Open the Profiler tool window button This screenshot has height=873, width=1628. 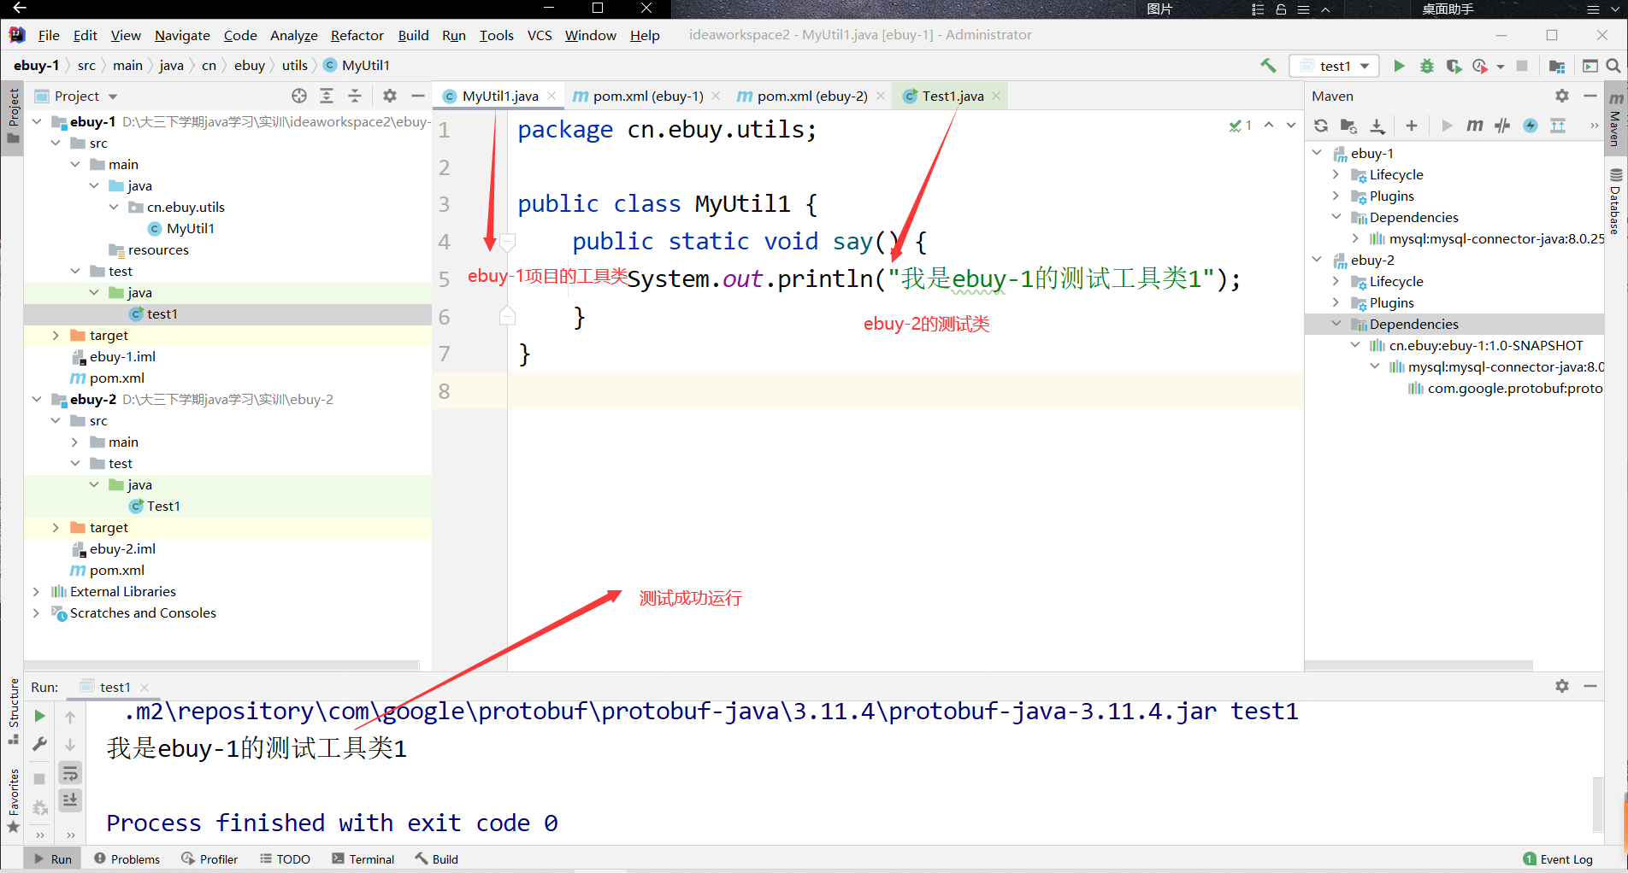click(x=209, y=858)
